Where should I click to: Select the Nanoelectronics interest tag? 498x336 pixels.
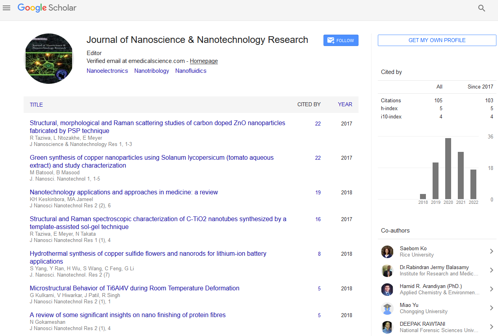tap(107, 71)
